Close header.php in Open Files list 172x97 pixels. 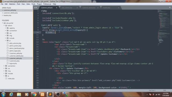click(x=2, y=16)
